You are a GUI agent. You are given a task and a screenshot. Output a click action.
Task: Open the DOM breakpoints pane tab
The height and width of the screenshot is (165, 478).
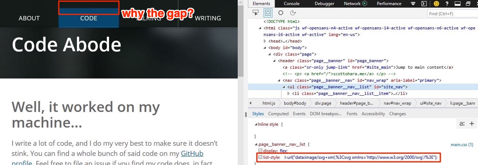326,114
